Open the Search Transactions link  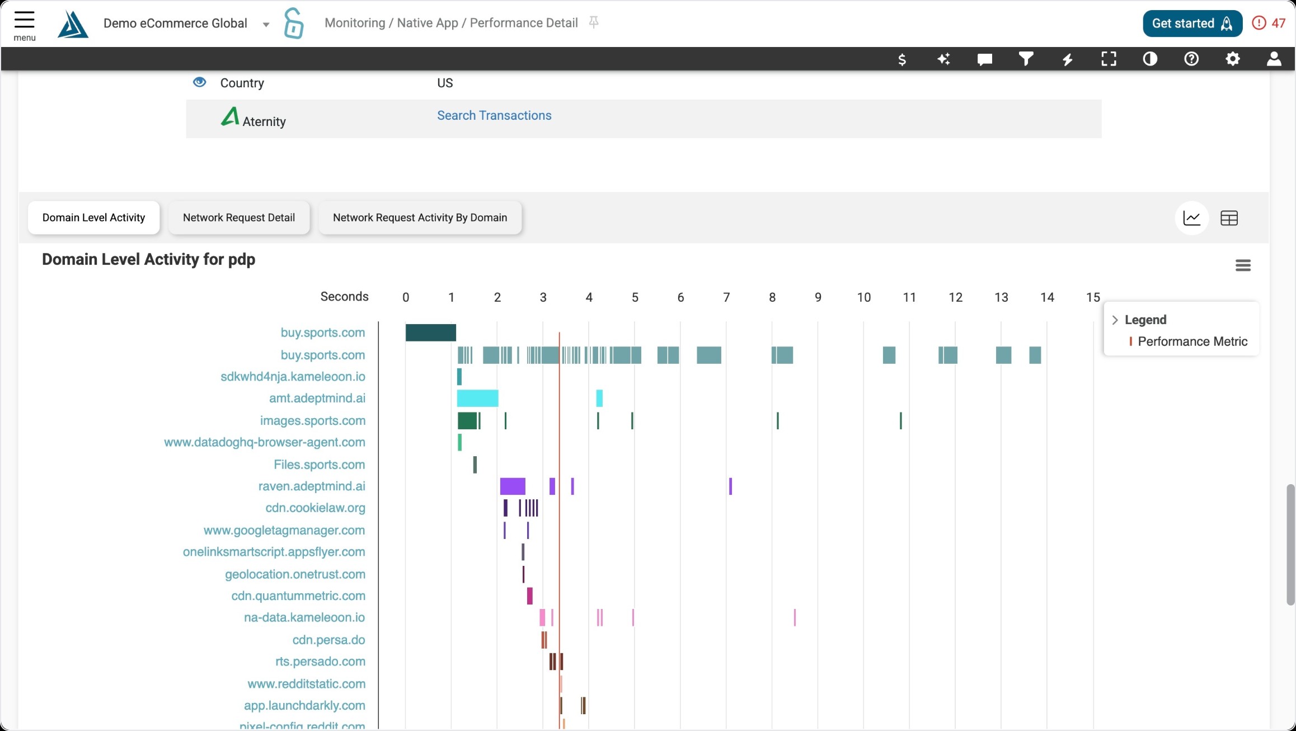pos(494,115)
